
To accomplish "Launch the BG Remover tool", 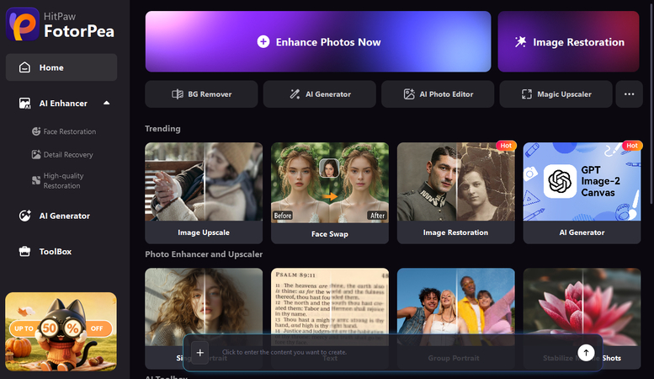I will click(x=201, y=94).
